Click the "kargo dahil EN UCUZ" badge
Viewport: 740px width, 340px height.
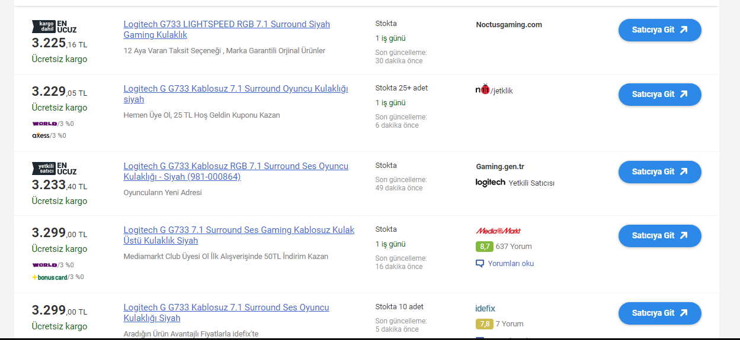[54, 27]
